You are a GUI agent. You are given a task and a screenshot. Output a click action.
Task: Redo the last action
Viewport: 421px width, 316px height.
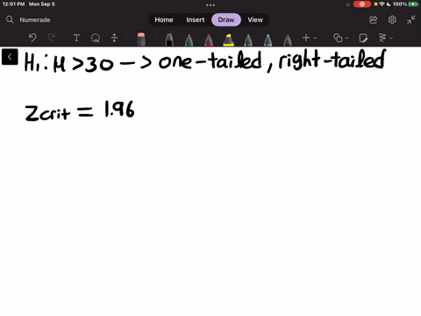pos(52,38)
